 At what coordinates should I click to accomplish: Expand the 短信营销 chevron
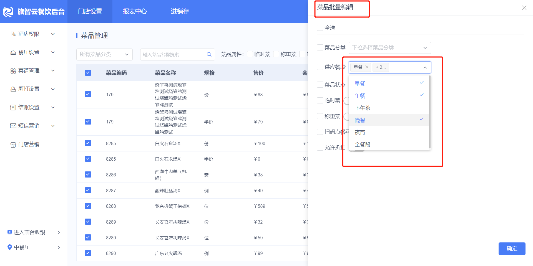pyautogui.click(x=53, y=126)
